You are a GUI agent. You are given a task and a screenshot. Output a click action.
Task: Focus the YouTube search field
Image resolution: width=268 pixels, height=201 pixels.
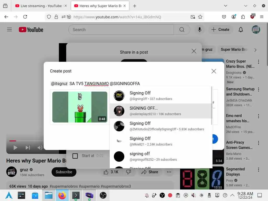click(x=121, y=30)
